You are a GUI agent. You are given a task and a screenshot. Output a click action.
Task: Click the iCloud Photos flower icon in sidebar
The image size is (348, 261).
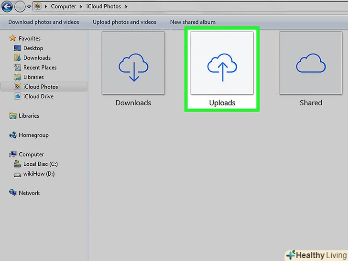17,87
